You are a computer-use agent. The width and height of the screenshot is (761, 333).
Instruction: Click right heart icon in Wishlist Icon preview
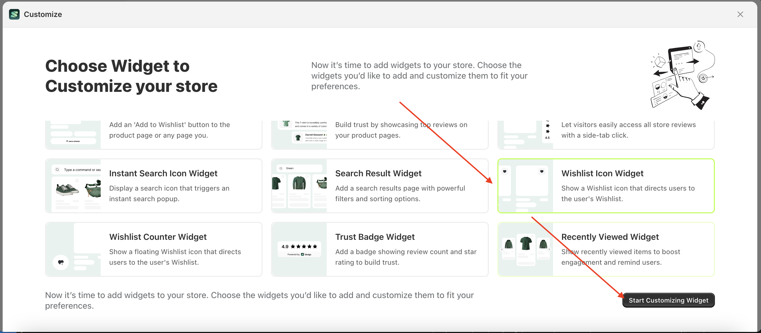tap(542, 171)
